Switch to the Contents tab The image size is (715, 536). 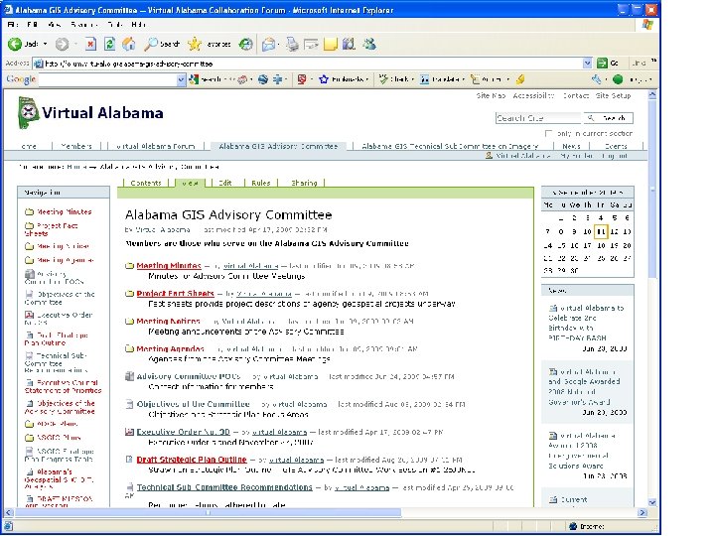click(146, 183)
